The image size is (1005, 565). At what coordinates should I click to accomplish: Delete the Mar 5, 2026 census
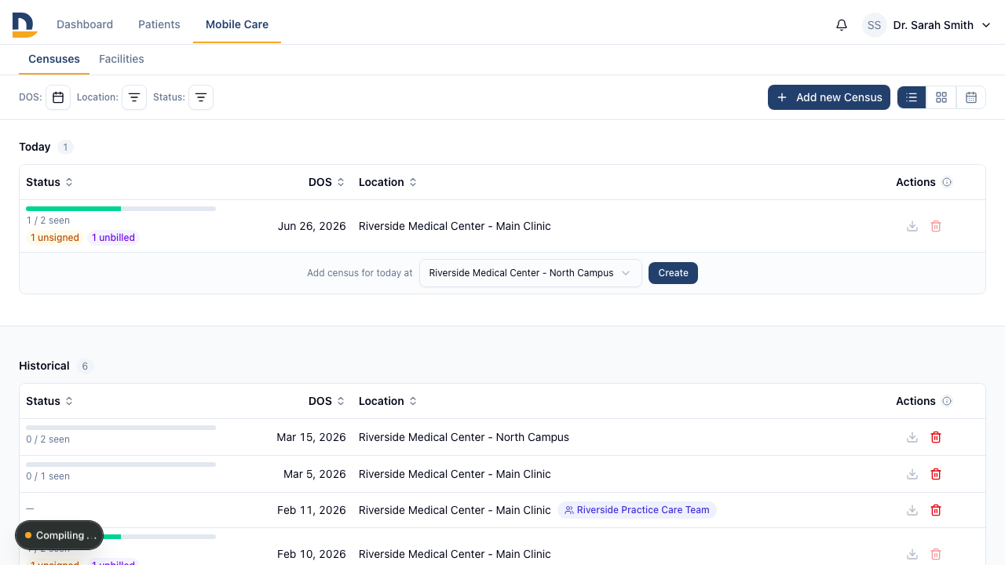[936, 474]
